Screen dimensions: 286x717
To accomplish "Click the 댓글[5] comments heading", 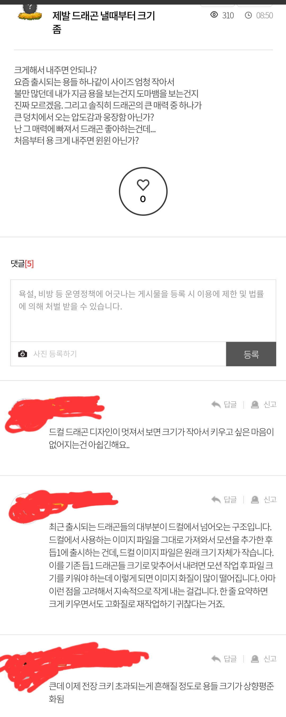I will tap(22, 264).
